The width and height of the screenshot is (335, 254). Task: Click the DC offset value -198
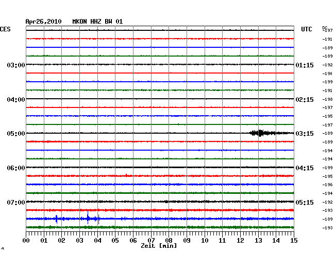click(x=327, y=99)
